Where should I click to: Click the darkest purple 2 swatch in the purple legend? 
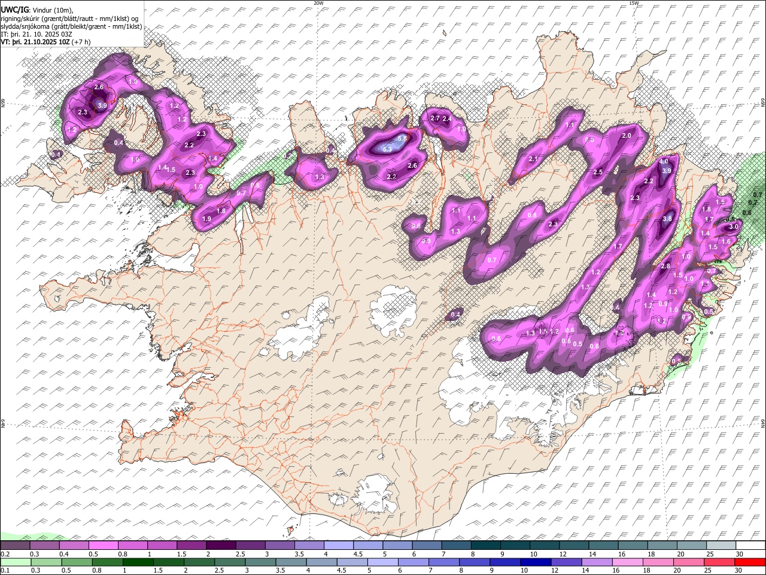(221, 546)
